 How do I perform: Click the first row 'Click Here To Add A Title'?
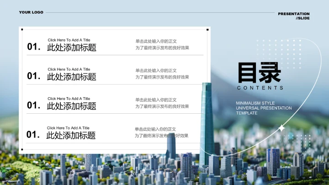[x=69, y=40]
